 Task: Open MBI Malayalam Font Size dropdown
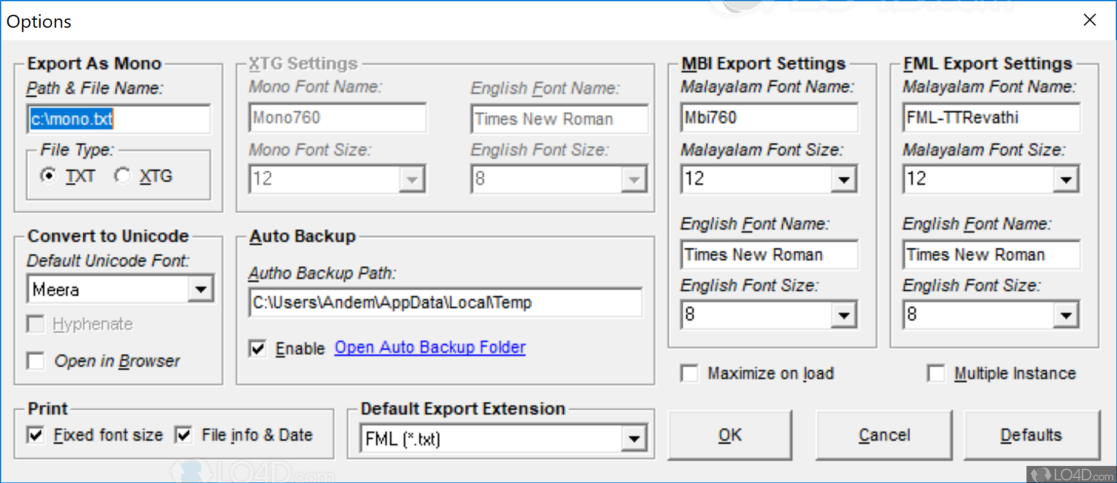pos(843,179)
